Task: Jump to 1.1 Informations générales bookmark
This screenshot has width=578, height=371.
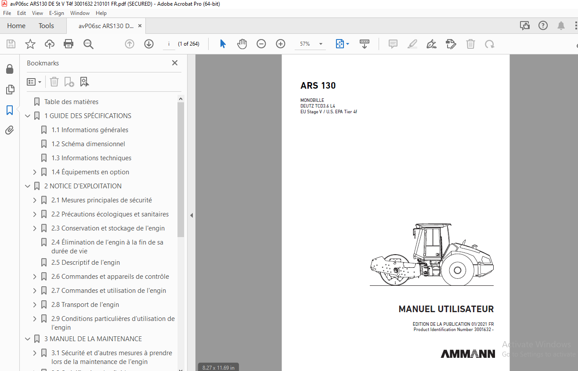Action: coord(90,130)
